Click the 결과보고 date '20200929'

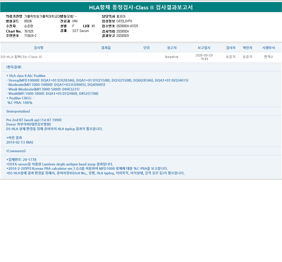(x=122, y=36)
